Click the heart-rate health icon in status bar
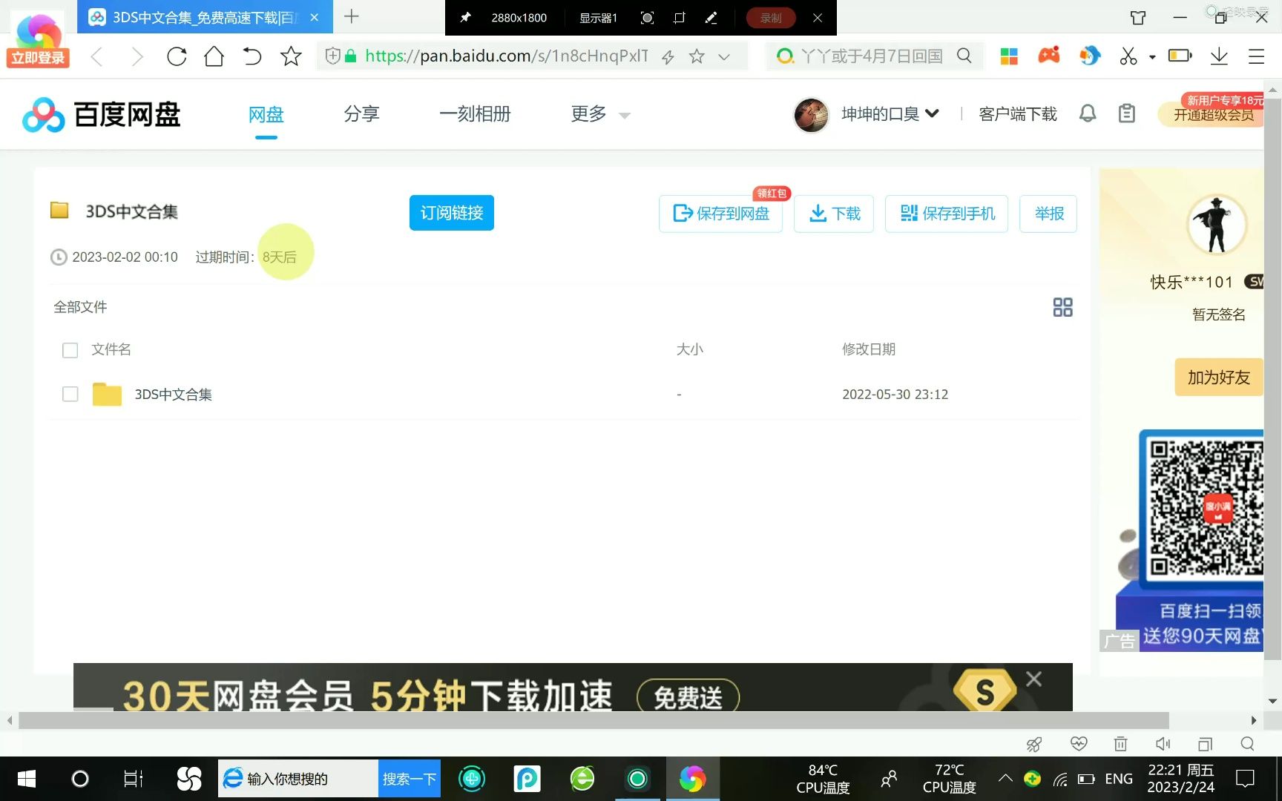Image resolution: width=1282 pixels, height=801 pixels. [1079, 743]
